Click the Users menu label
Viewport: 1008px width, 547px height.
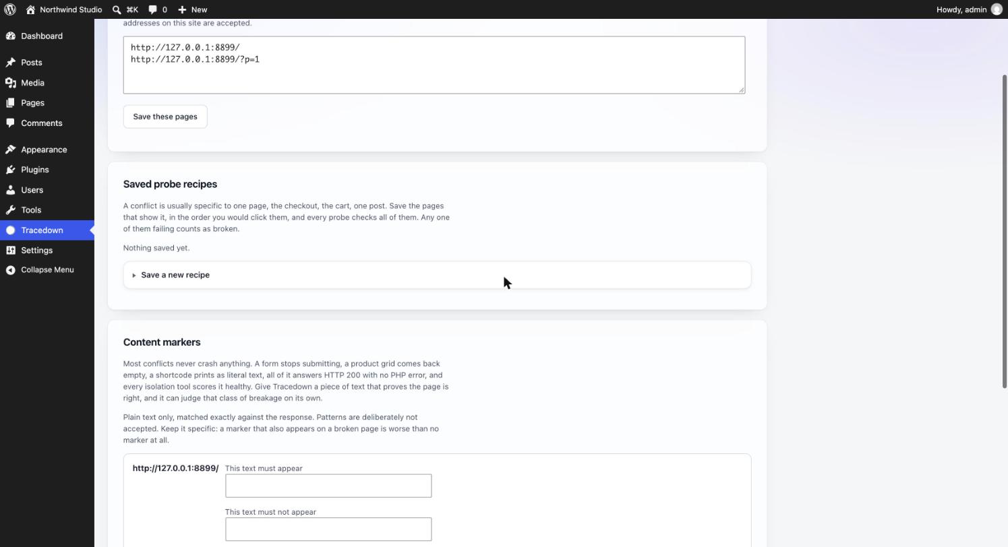pyautogui.click(x=32, y=189)
